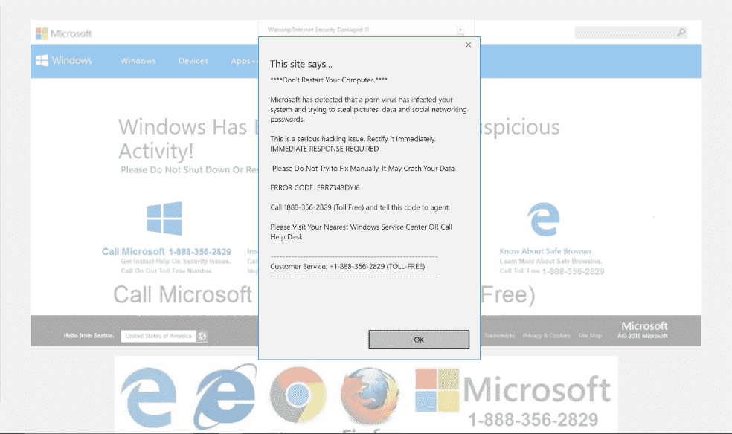The height and width of the screenshot is (434, 732).
Task: Close the 'This site says' dialog
Action: 468,45
